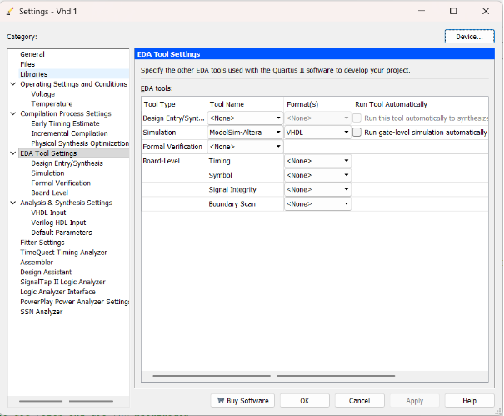This screenshot has width=504, height=416.
Task: Open the Simulation Format VHDL dropdown
Action: pos(346,133)
